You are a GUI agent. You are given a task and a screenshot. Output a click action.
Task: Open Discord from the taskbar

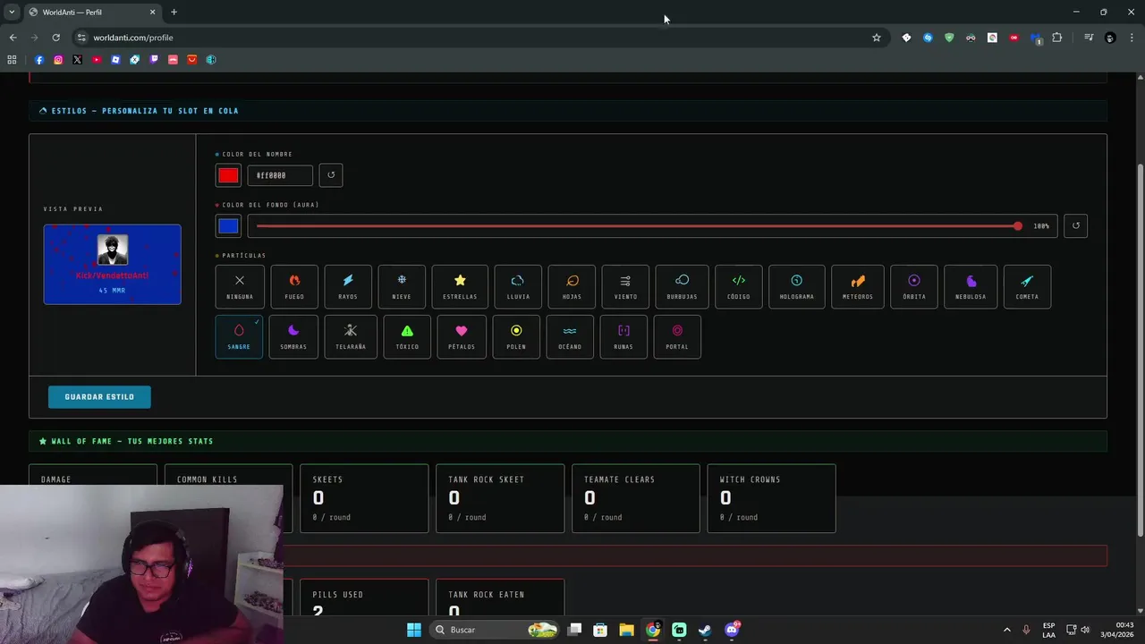[732, 630]
